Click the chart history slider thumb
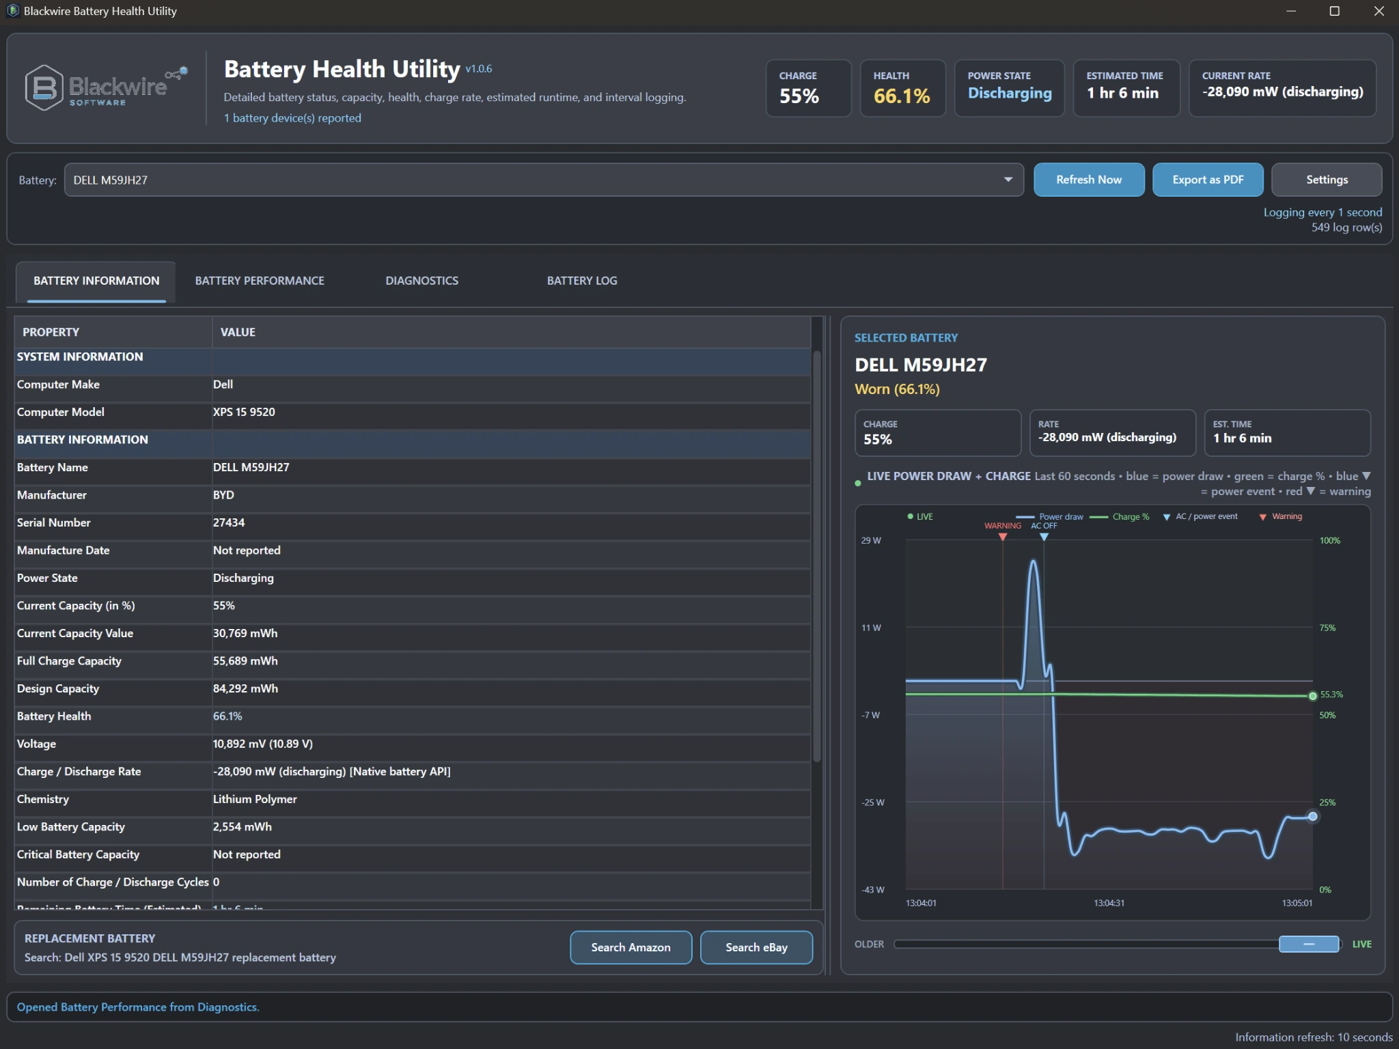Viewport: 1399px width, 1049px height. tap(1309, 944)
